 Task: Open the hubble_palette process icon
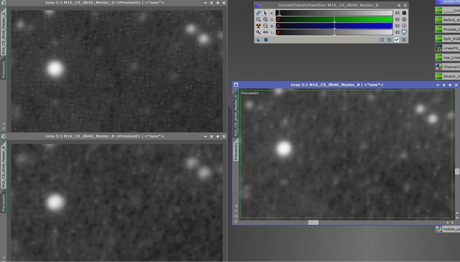point(439,229)
